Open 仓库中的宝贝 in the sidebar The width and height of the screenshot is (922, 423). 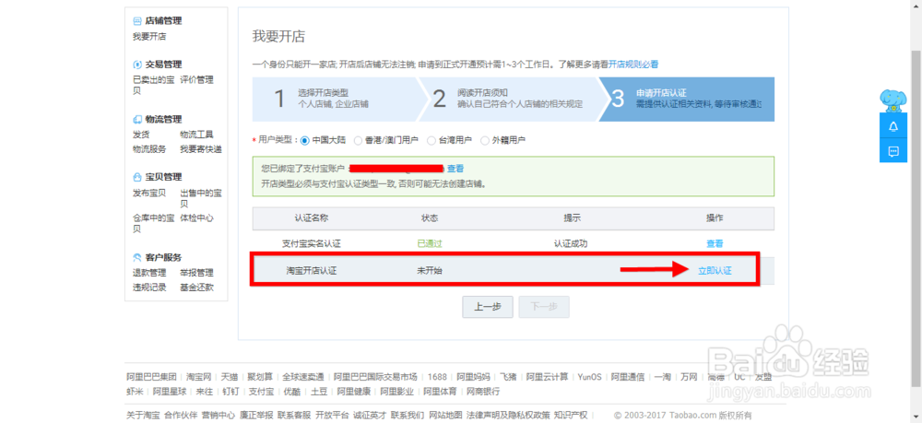click(x=153, y=223)
